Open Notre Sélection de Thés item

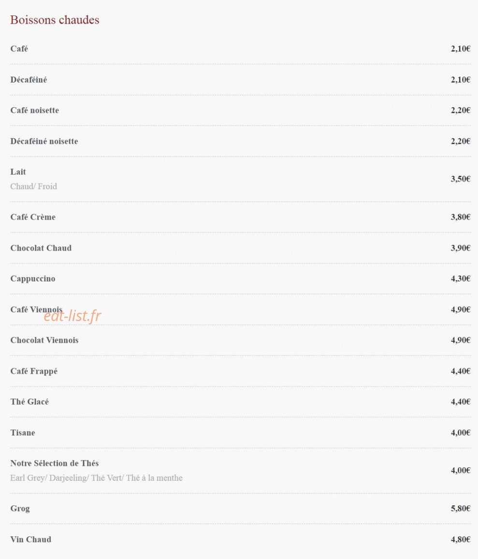pyautogui.click(x=54, y=463)
